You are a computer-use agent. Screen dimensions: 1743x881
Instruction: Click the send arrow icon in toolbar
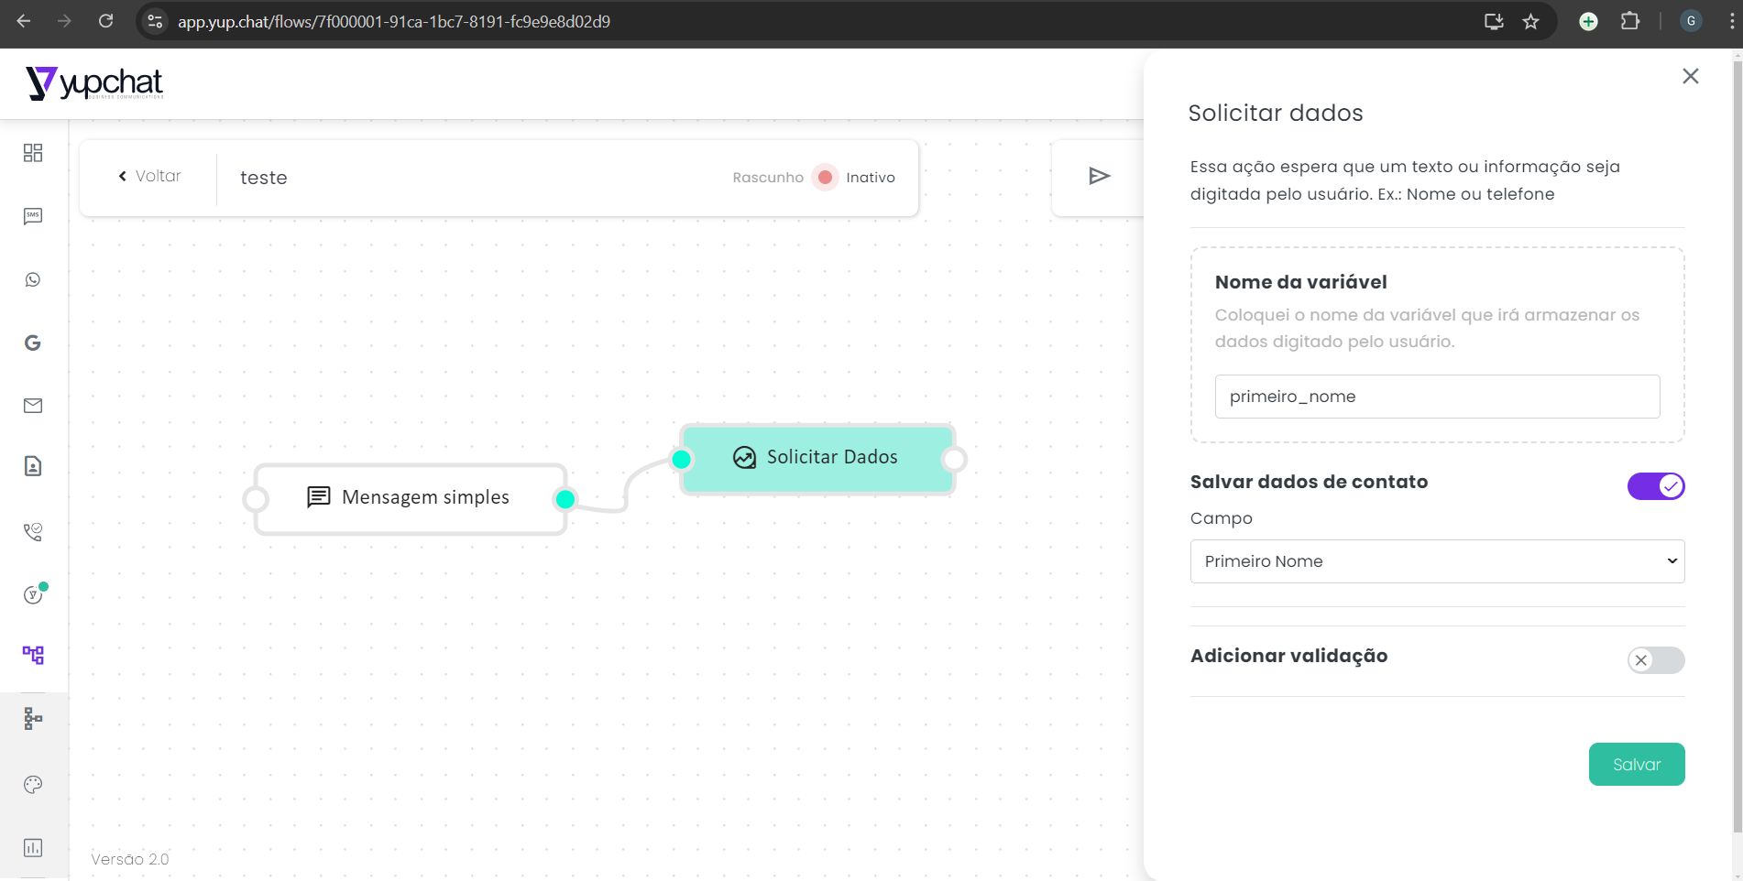tap(1099, 176)
